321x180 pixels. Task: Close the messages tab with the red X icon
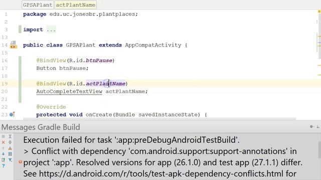(x=4, y=142)
